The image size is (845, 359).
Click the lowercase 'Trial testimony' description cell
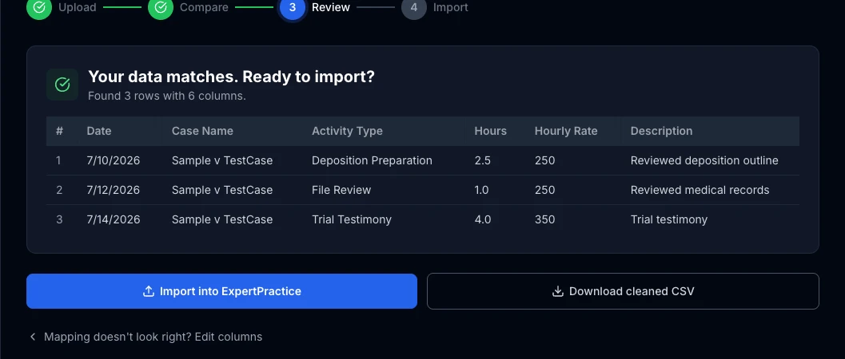pyautogui.click(x=669, y=220)
